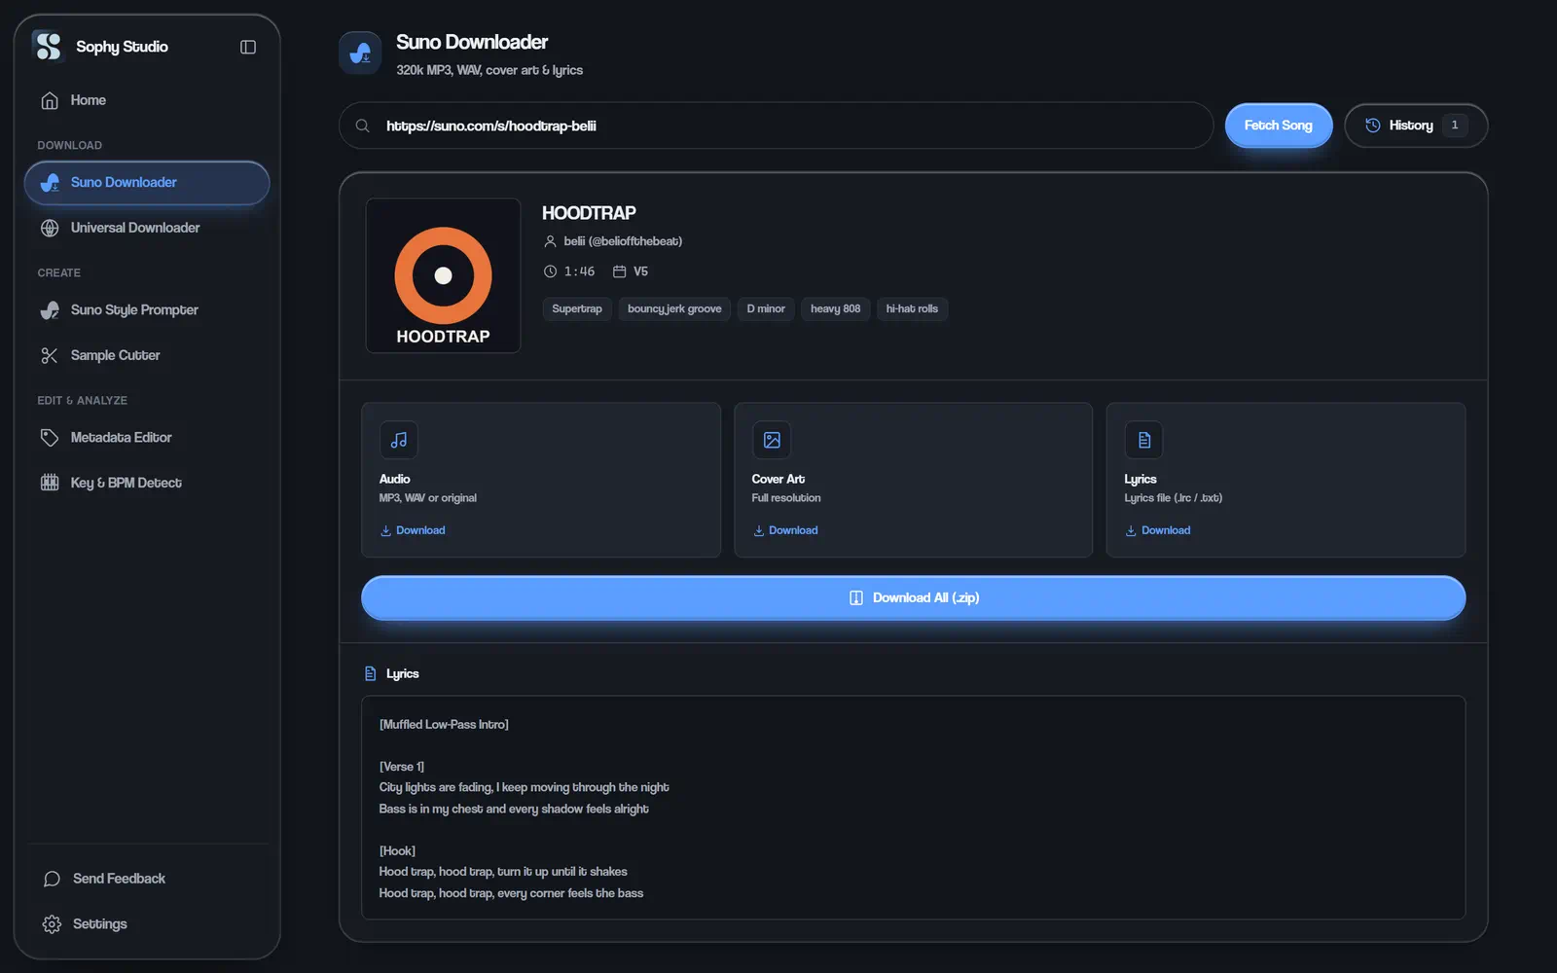Click the 1:46 duration text

(579, 271)
